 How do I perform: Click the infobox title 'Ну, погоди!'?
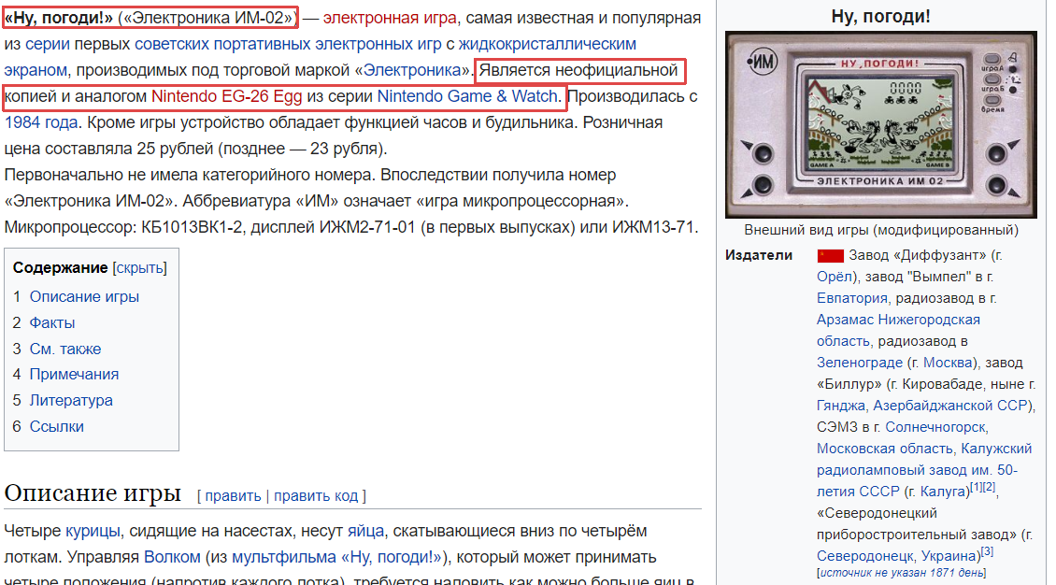coord(881,16)
